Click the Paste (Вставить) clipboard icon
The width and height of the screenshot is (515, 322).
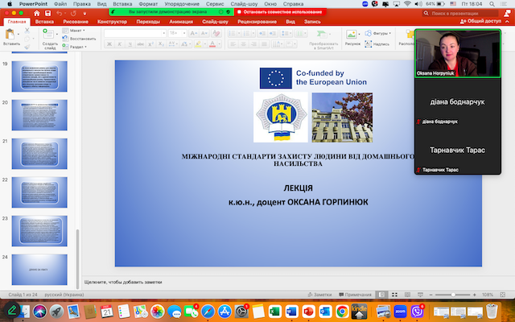click(10, 34)
